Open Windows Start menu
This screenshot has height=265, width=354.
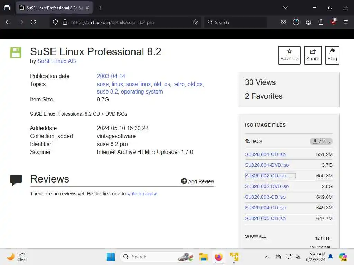tap(111, 257)
